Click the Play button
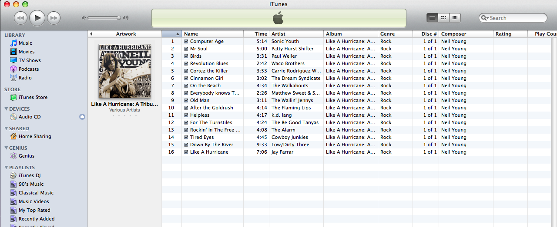This screenshot has height=227, width=557. [37, 17]
